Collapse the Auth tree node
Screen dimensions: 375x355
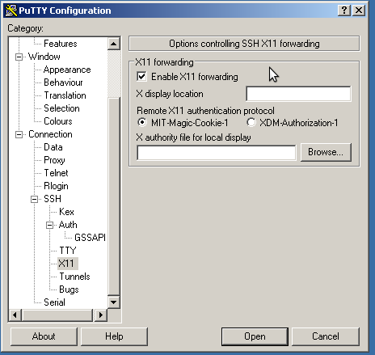(x=49, y=225)
